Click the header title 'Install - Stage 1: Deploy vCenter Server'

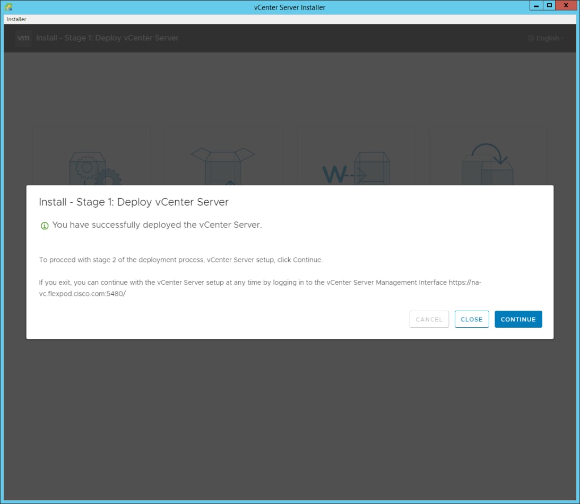107,38
